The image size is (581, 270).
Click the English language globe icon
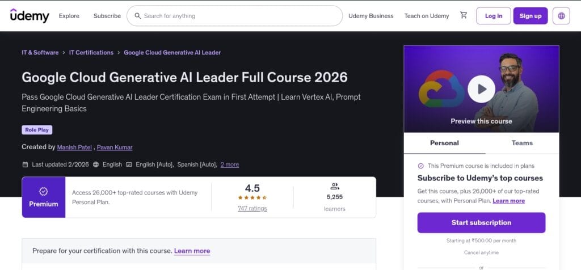pos(96,164)
